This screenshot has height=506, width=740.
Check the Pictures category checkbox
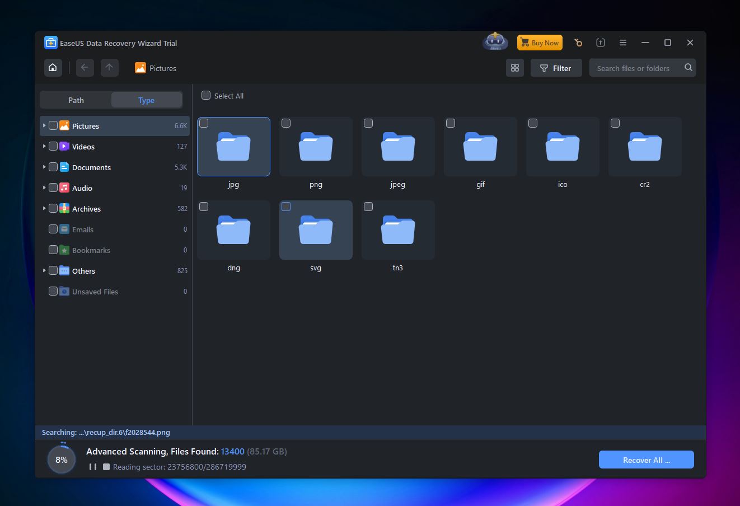53,126
